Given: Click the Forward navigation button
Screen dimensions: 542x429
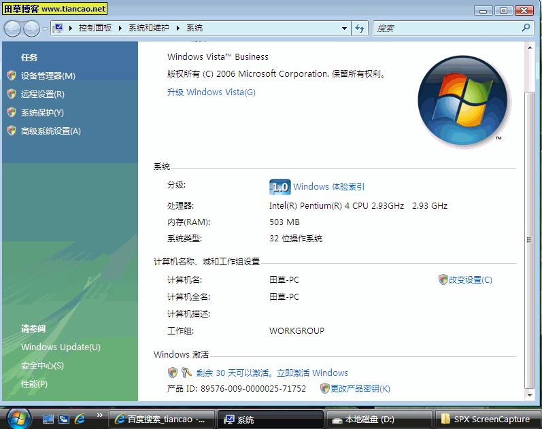Looking at the screenshot, I should [31, 29].
